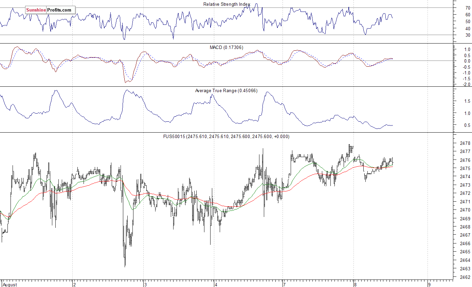
Task: Select the MACD (0.17306) label
Action: (226, 47)
